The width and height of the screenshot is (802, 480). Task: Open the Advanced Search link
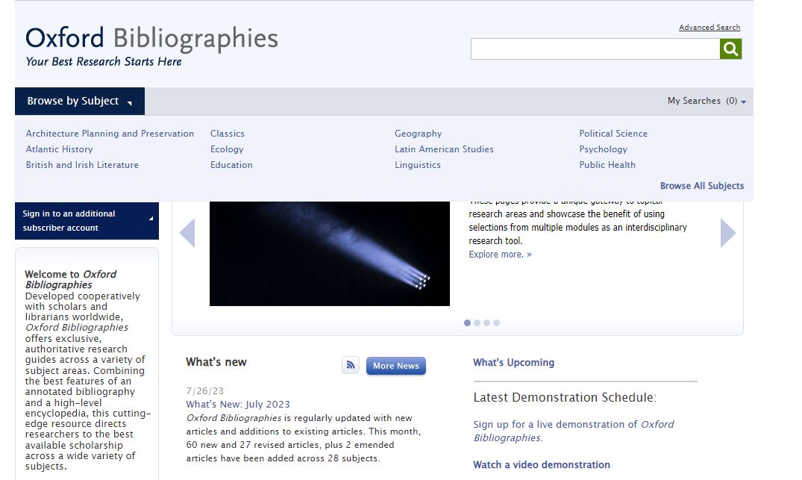[x=709, y=28]
